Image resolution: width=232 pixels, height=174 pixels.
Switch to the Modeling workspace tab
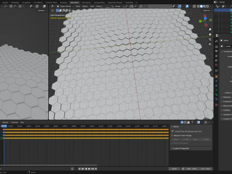pos(15,2)
